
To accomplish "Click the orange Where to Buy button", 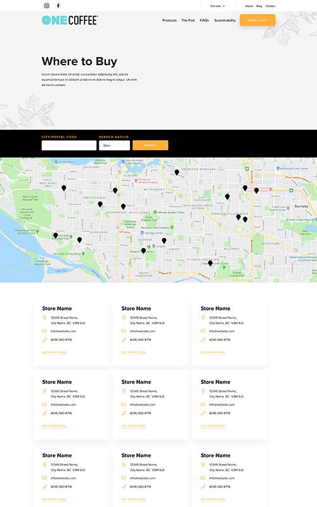I will [257, 20].
